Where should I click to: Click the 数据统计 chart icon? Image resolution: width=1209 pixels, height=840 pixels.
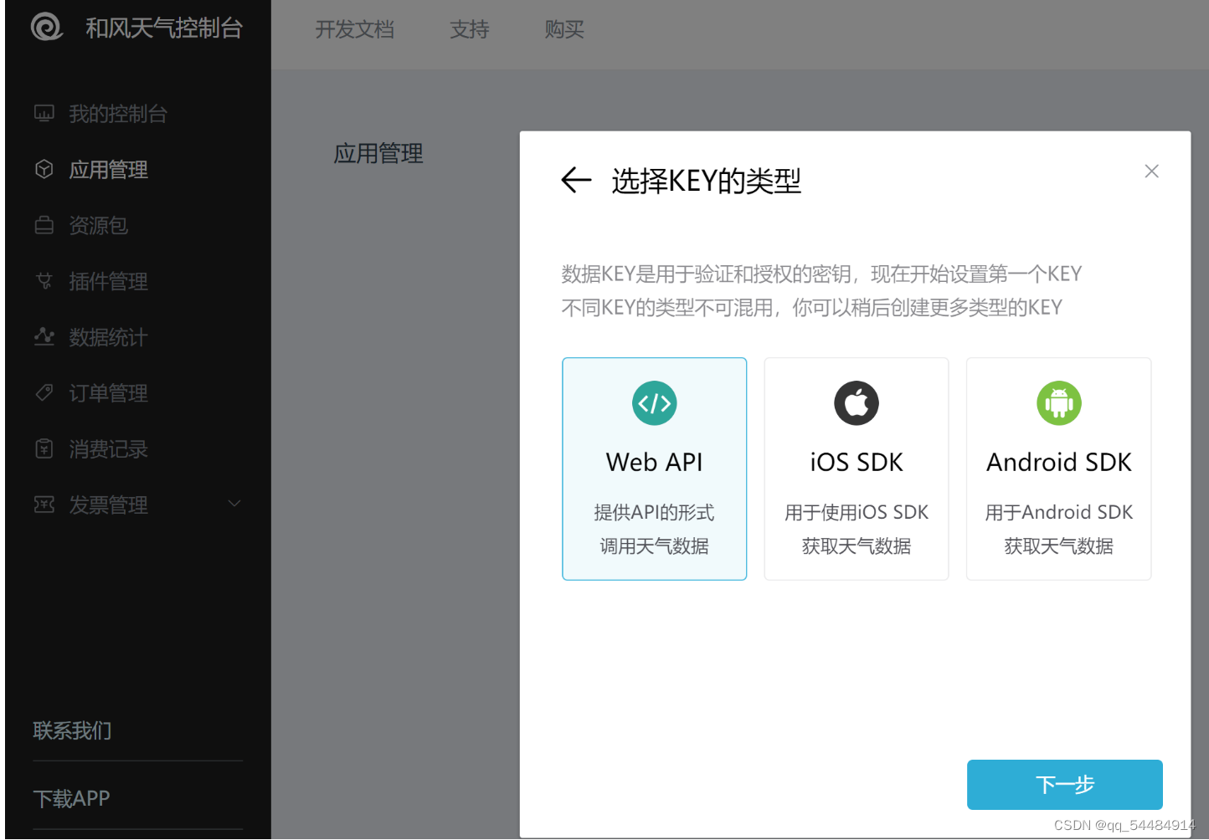(x=44, y=336)
